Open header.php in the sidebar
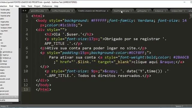Screen dimensions: 192x108 click(x=5, y=13)
